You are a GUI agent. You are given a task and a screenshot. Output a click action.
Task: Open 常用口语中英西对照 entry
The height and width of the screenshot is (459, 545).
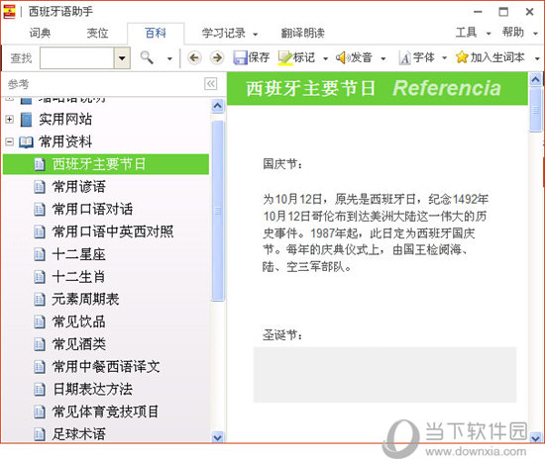(x=113, y=231)
